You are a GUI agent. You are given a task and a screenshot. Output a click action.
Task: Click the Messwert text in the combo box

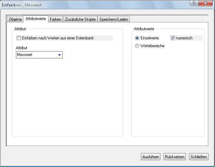tap(25, 55)
